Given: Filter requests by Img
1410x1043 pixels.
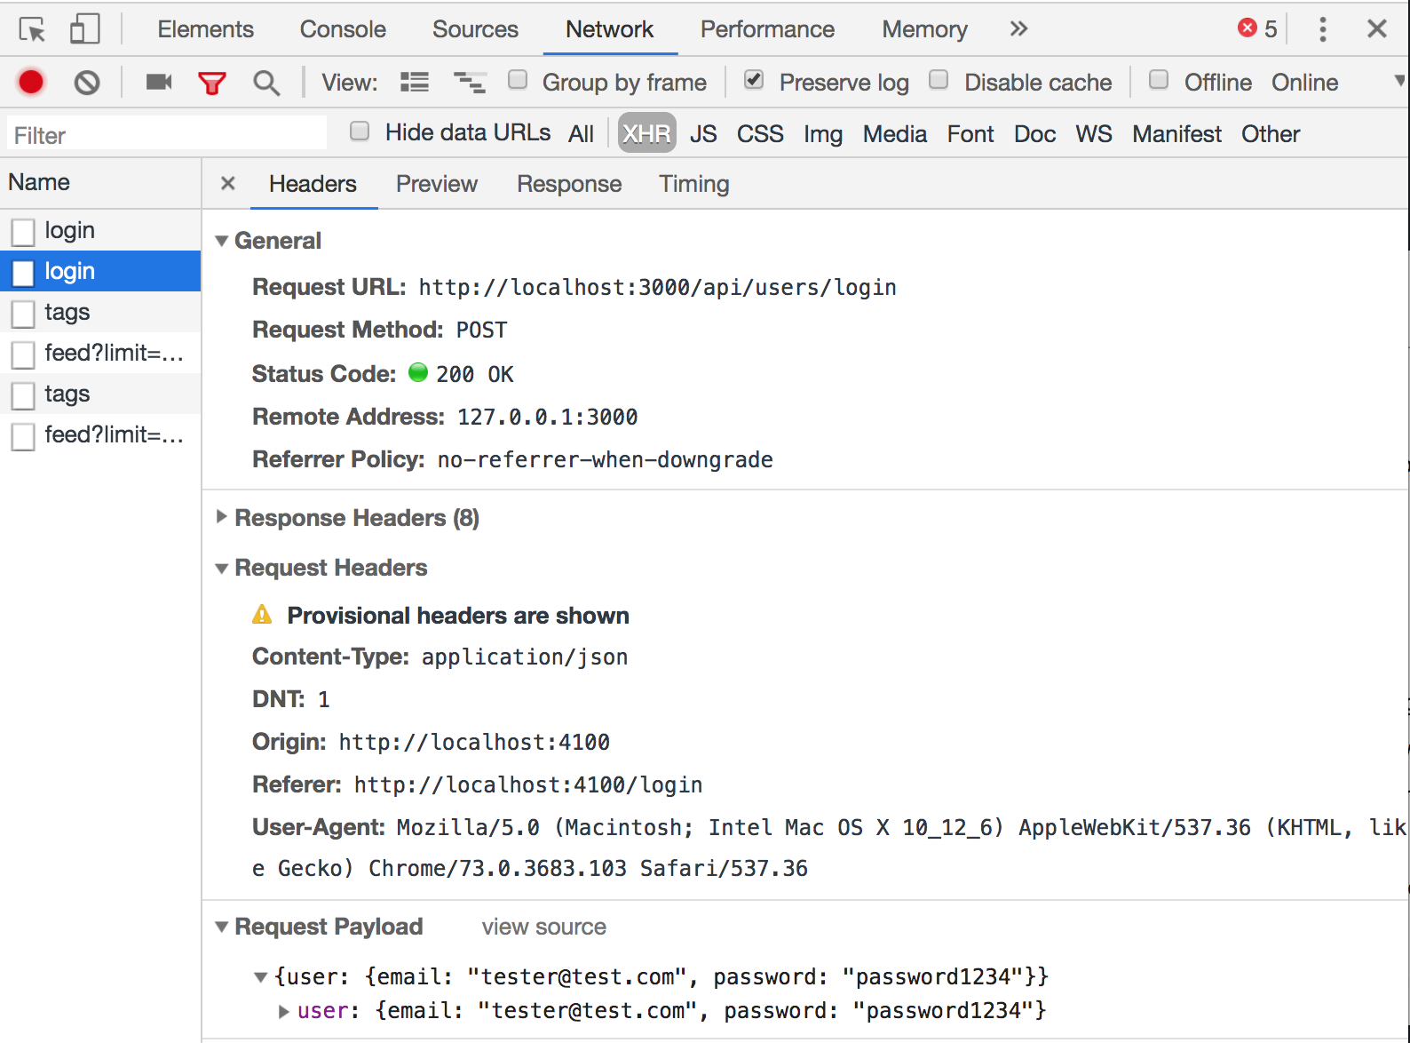Looking at the screenshot, I should [x=823, y=134].
